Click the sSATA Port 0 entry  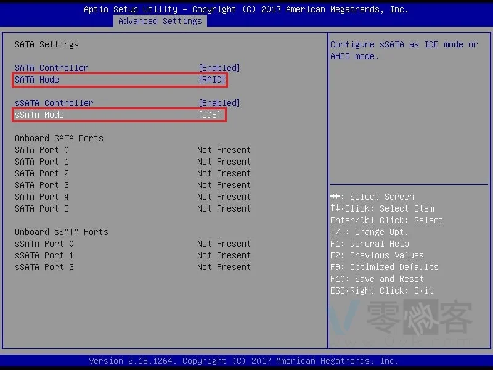[44, 244]
